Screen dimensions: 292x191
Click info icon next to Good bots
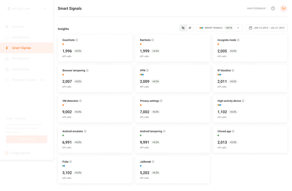[77, 40]
